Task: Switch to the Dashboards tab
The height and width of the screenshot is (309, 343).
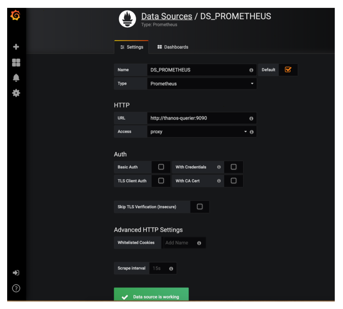Action: click(173, 47)
